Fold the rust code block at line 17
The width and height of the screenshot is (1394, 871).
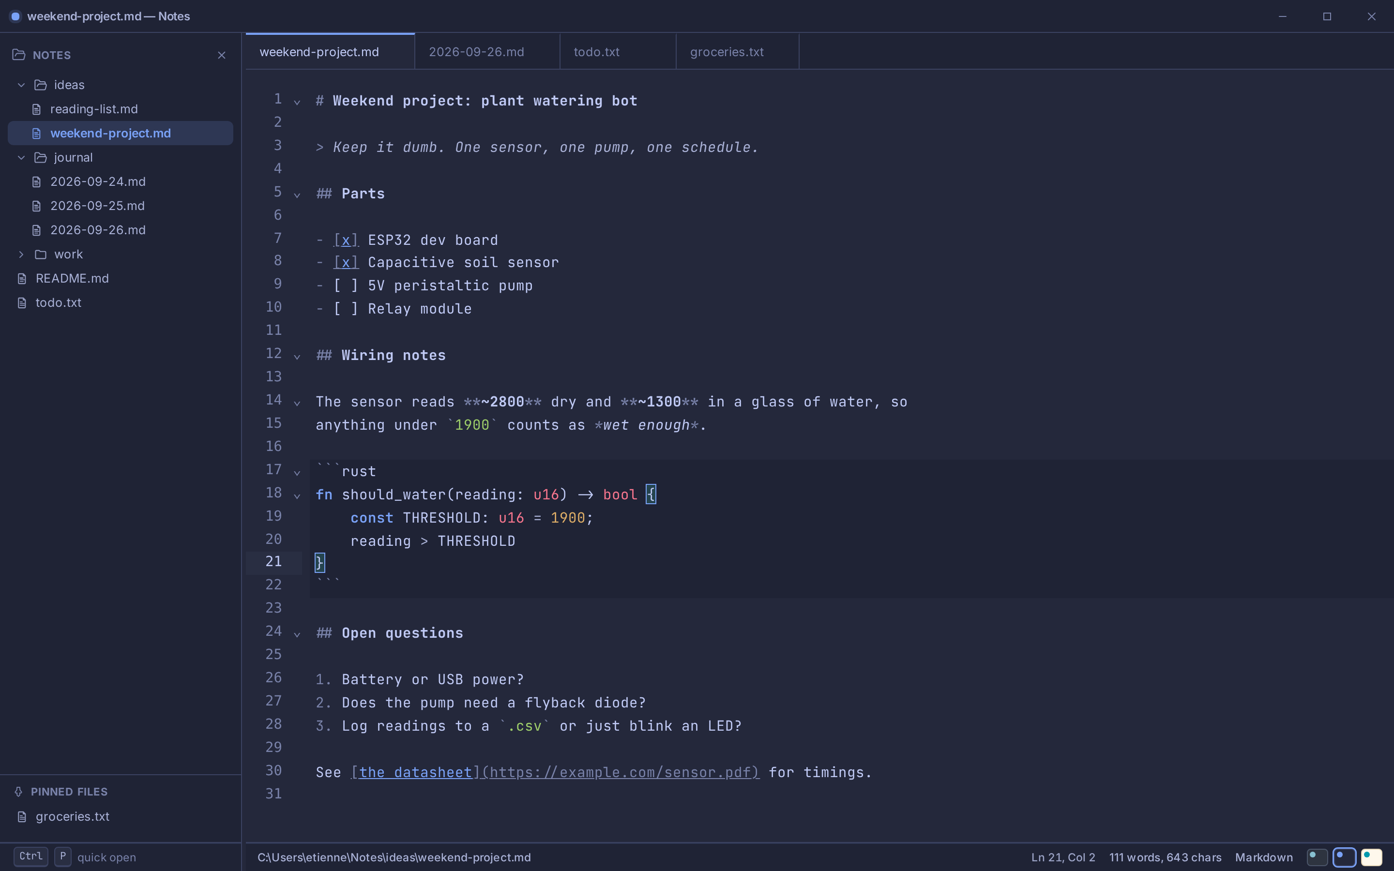[297, 472]
